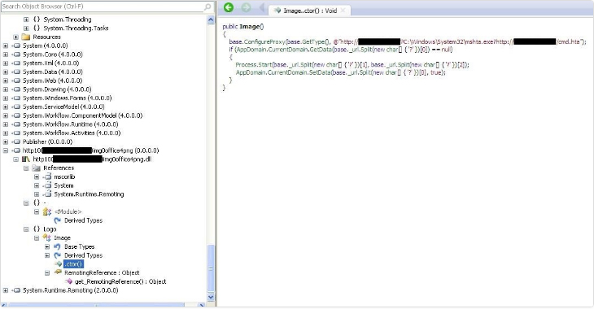Expand Base Types under Image
The image size is (594, 309).
(47, 246)
